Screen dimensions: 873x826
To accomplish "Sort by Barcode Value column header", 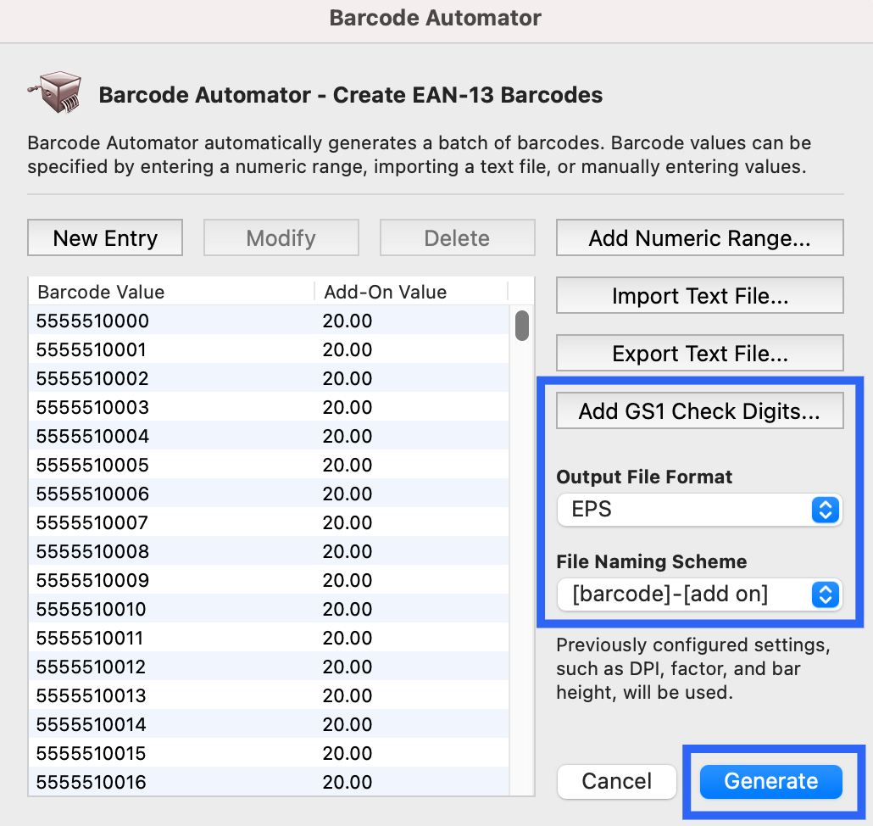I will 171,291.
